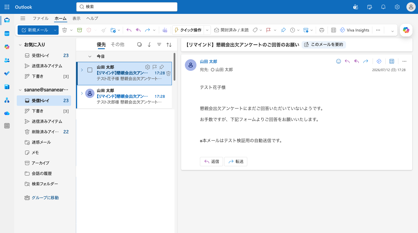Switch to the 優先 inbox tab
The width and height of the screenshot is (418, 233).
[x=101, y=45]
